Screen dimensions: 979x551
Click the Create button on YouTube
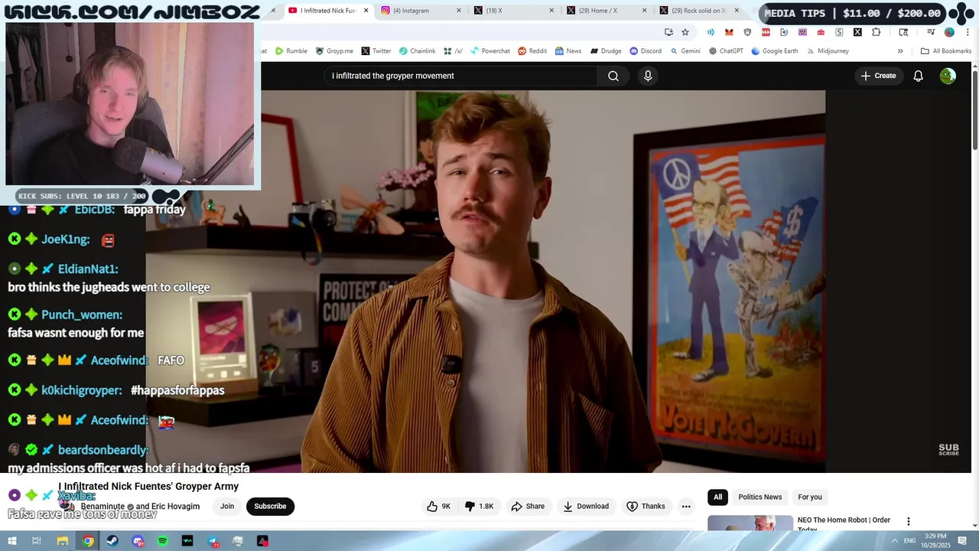878,76
